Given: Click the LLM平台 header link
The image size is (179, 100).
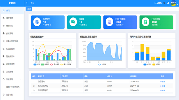Looking at the screenshot, I should pyautogui.click(x=158, y=3).
